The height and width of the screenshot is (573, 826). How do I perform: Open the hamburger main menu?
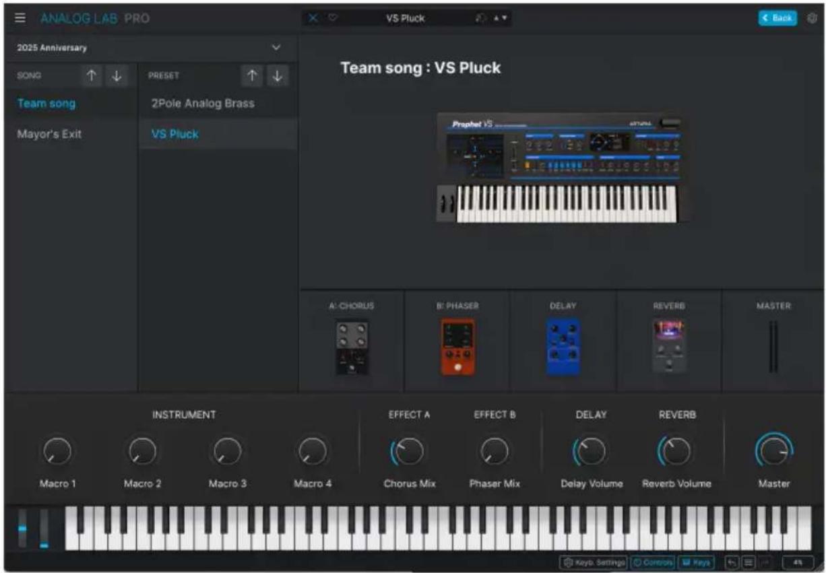[20, 18]
